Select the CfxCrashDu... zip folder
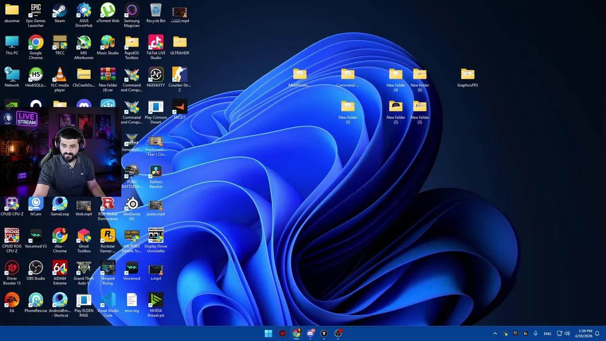 [x=84, y=78]
